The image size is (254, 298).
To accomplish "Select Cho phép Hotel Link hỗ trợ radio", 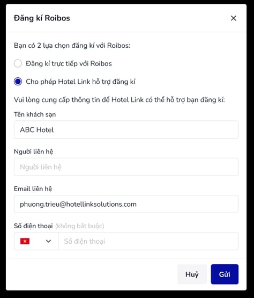I will pos(18,82).
